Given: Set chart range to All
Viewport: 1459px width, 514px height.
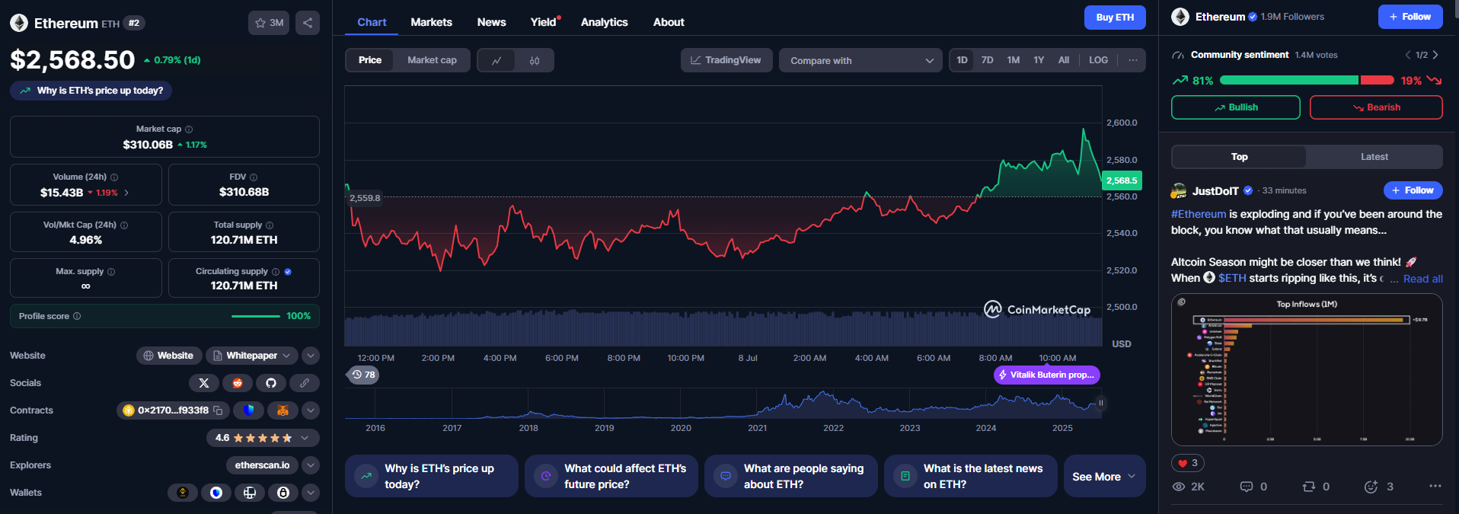Looking at the screenshot, I should [x=1064, y=60].
